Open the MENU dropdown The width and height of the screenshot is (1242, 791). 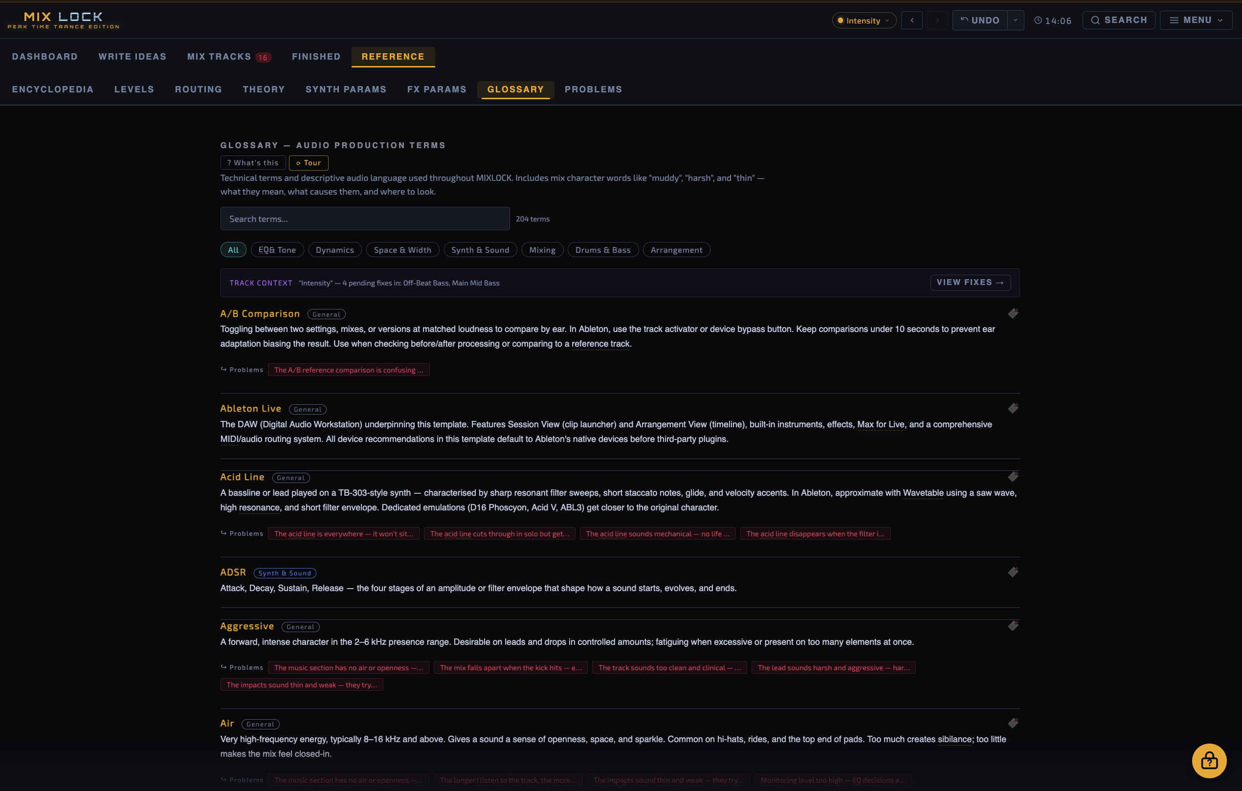pyautogui.click(x=1196, y=20)
